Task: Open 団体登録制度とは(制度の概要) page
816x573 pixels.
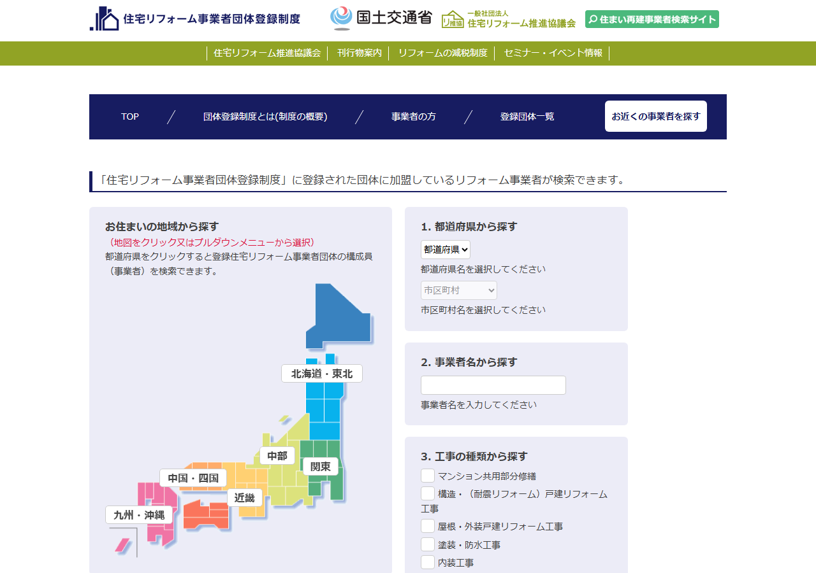Action: (x=265, y=117)
